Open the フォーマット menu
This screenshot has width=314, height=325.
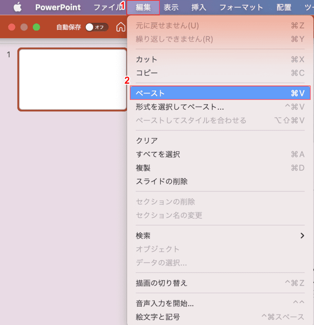(x=241, y=7)
